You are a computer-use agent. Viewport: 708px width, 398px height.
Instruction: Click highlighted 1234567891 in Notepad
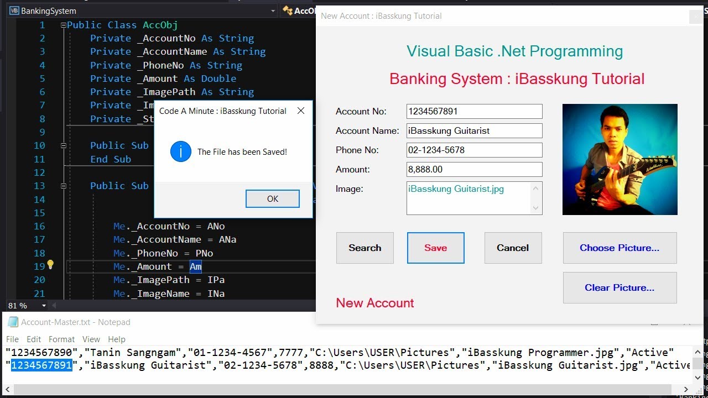tap(41, 365)
